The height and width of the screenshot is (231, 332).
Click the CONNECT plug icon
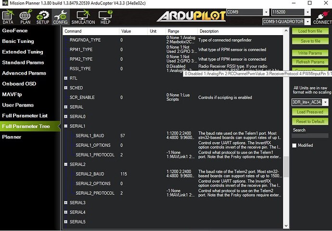[x=323, y=17]
